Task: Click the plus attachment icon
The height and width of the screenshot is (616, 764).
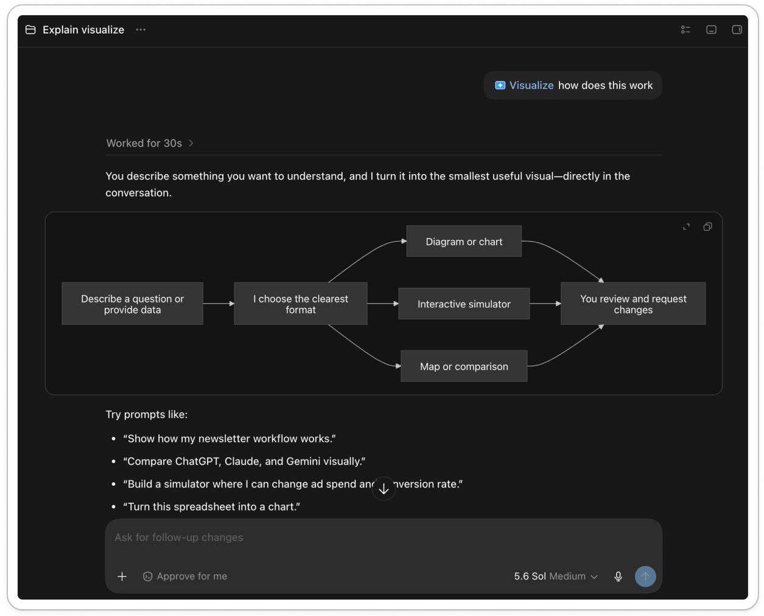Action: pyautogui.click(x=122, y=576)
